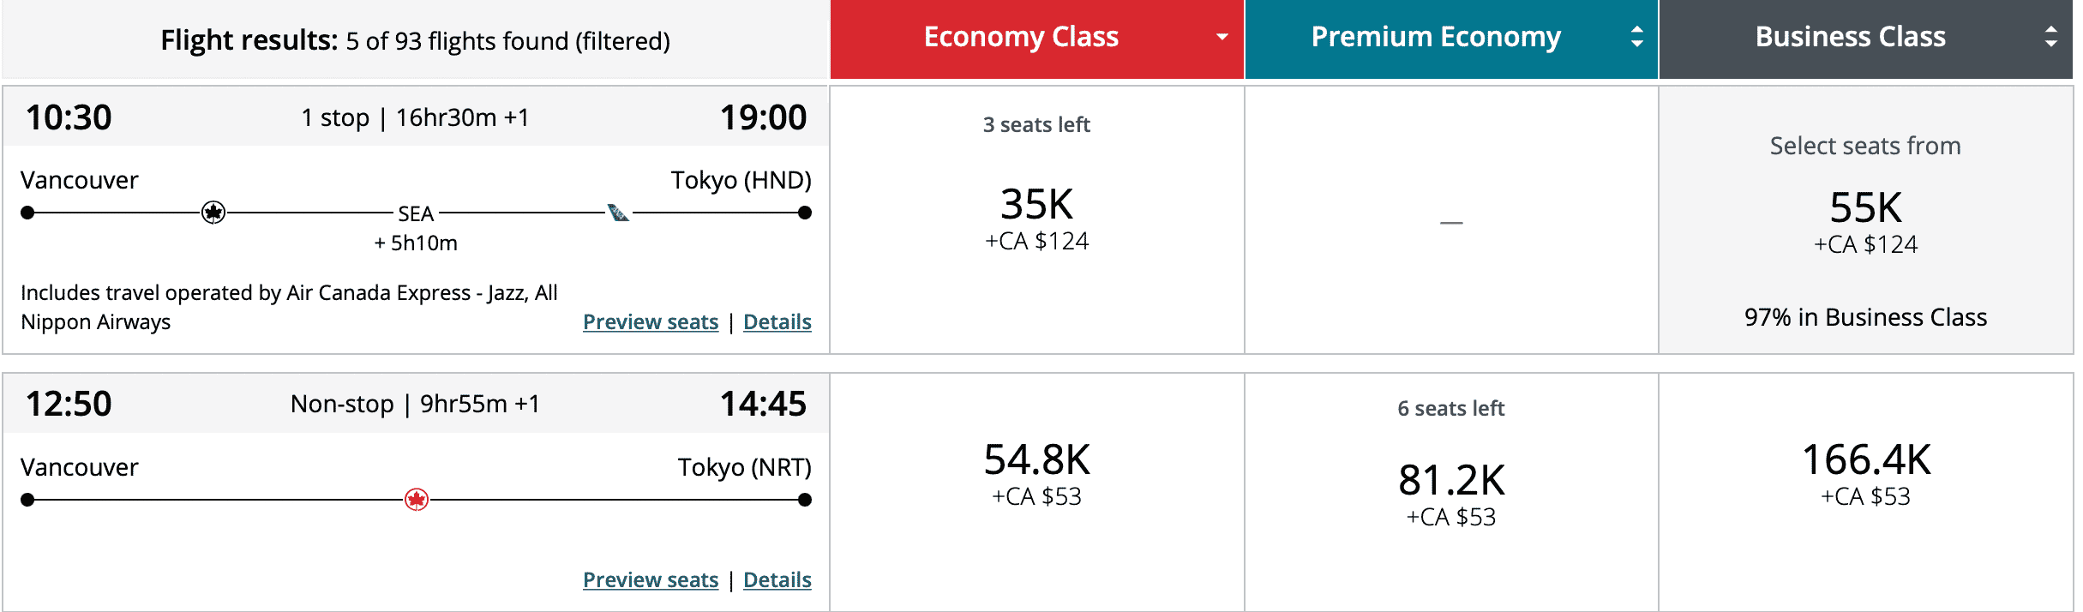Open Details for the 10:30 one-stop flight
The image size is (2083, 612).
[x=777, y=322]
